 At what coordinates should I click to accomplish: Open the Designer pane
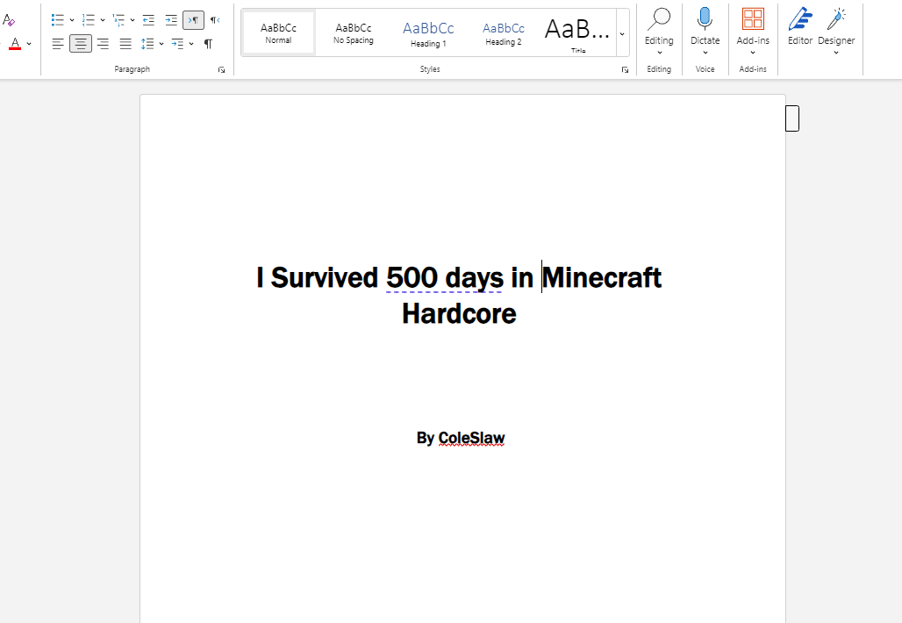836,32
